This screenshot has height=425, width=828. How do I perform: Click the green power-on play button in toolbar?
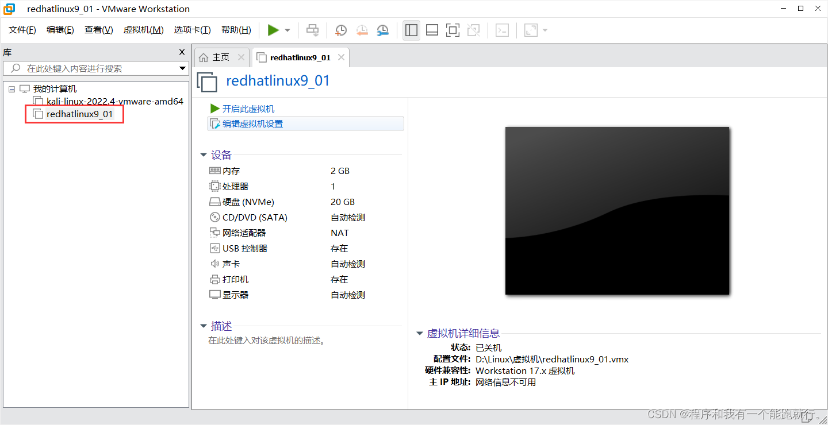(x=273, y=30)
